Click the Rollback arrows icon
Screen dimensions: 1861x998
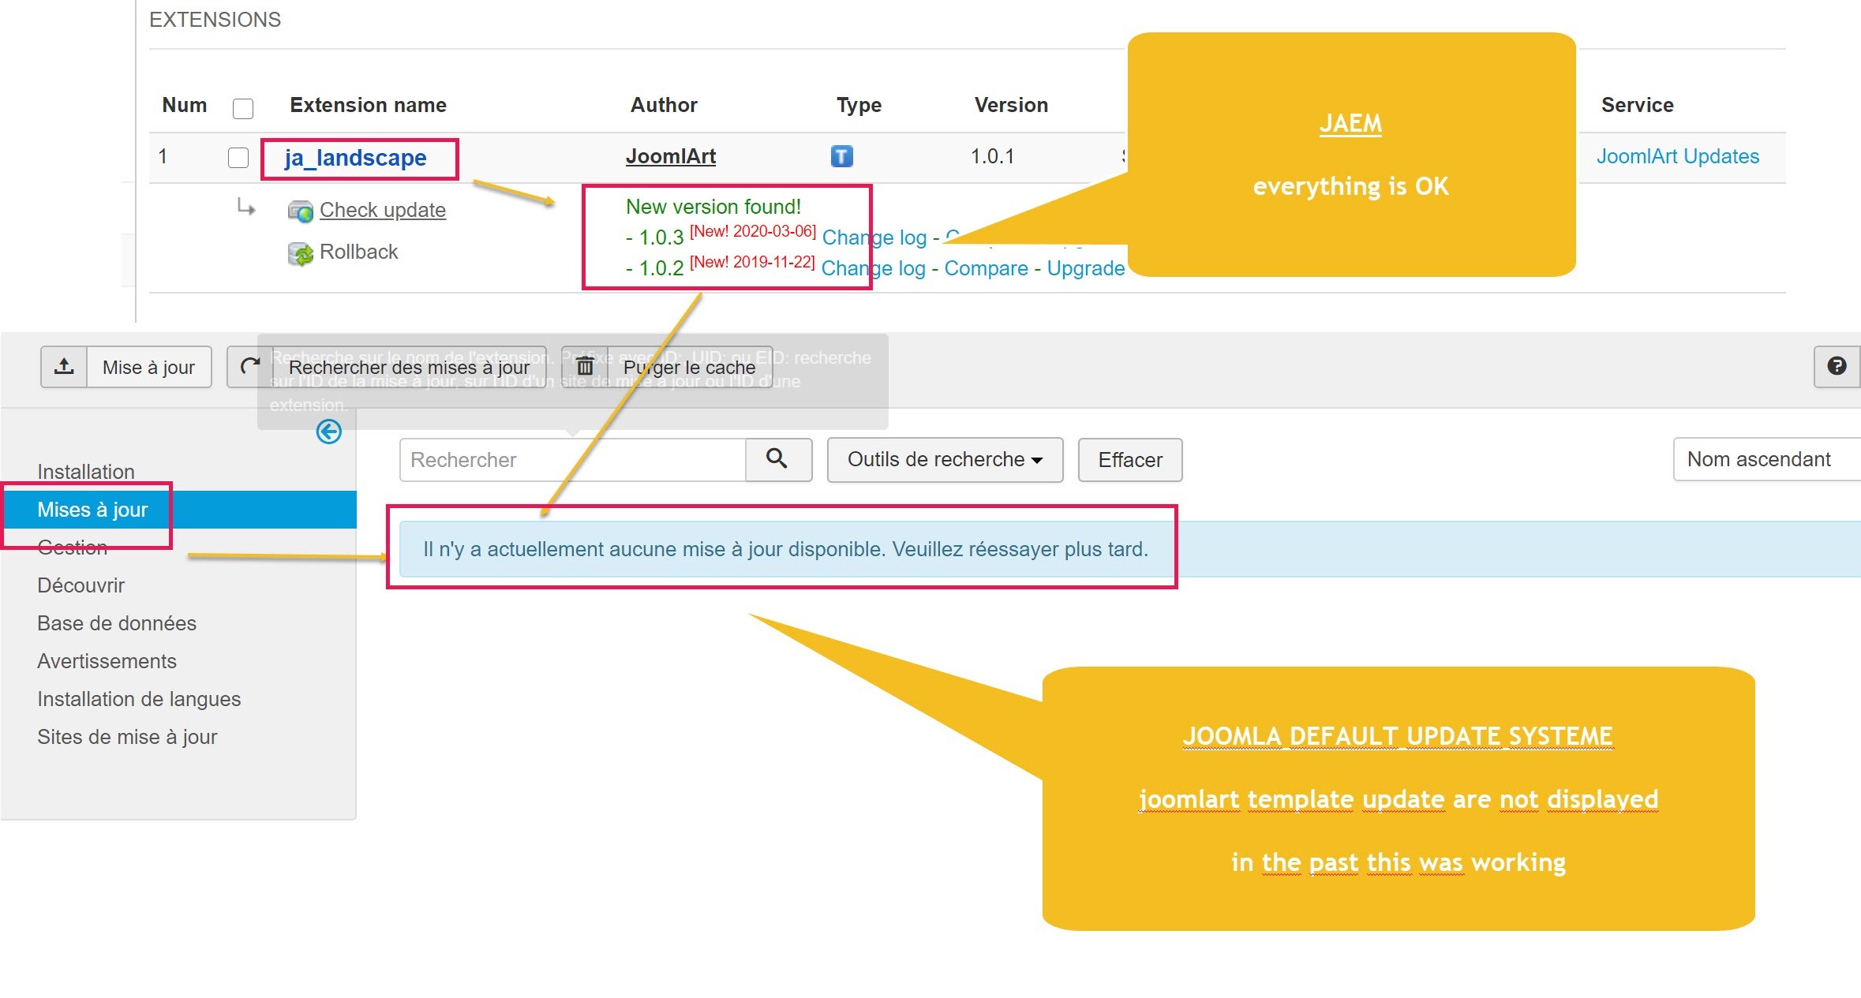[x=300, y=253]
